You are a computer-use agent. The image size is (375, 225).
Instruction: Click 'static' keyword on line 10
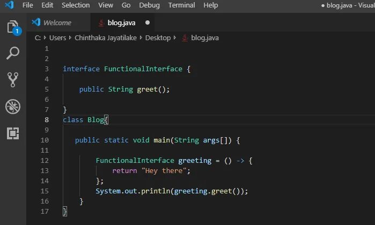(x=116, y=140)
